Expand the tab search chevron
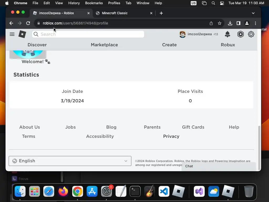The height and width of the screenshot is (202, 269). click(253, 13)
